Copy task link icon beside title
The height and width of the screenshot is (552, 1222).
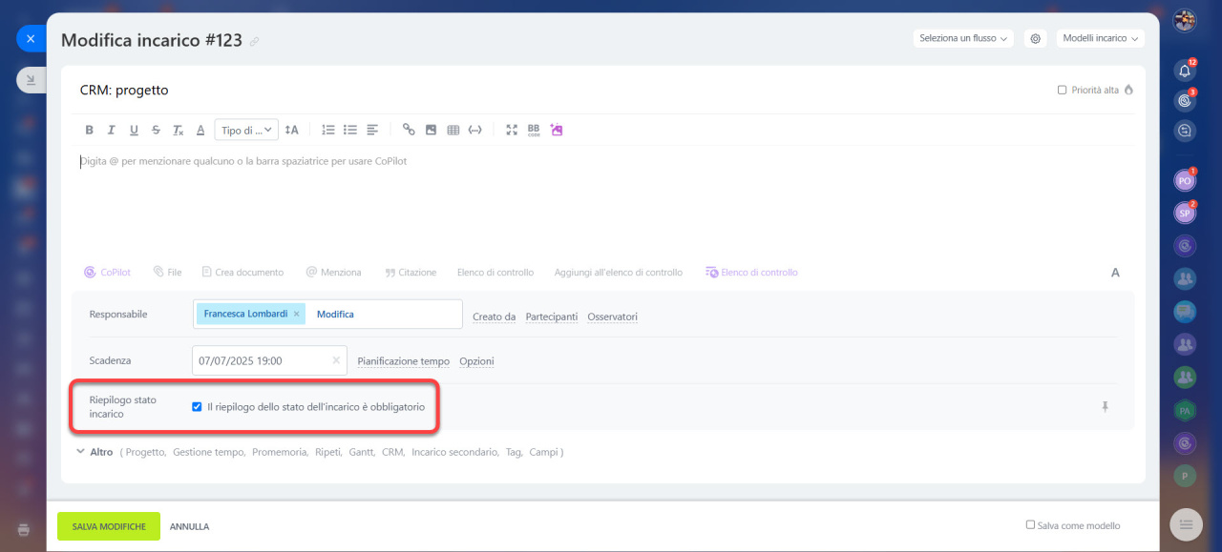(x=254, y=42)
